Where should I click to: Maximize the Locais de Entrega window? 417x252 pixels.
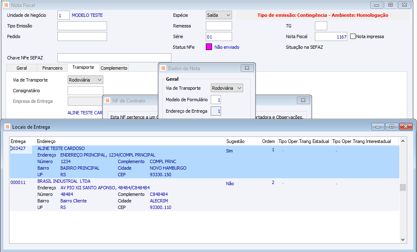click(x=392, y=127)
